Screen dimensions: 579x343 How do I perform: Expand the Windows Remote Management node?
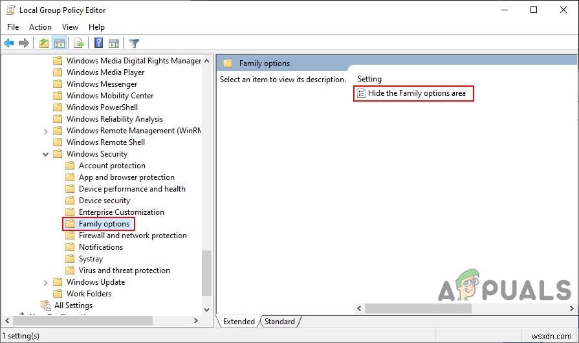click(45, 131)
